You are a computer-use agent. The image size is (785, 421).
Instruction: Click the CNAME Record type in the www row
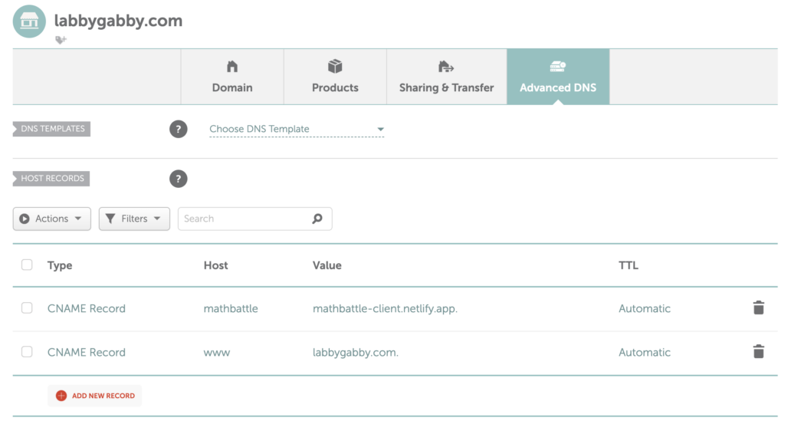coord(87,353)
